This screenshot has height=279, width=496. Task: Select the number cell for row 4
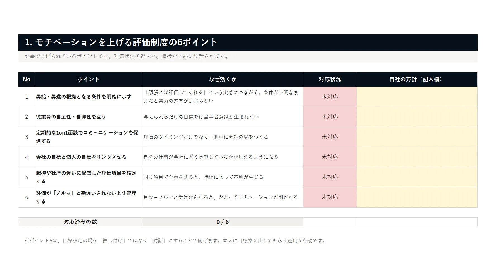tap(27, 157)
